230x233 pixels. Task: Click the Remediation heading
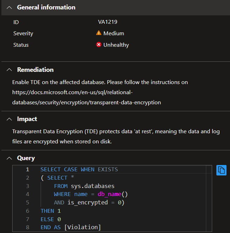point(35,70)
